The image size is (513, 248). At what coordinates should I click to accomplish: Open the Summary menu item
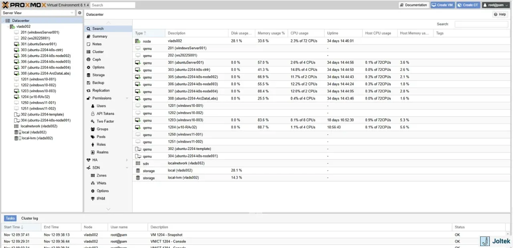click(x=100, y=36)
